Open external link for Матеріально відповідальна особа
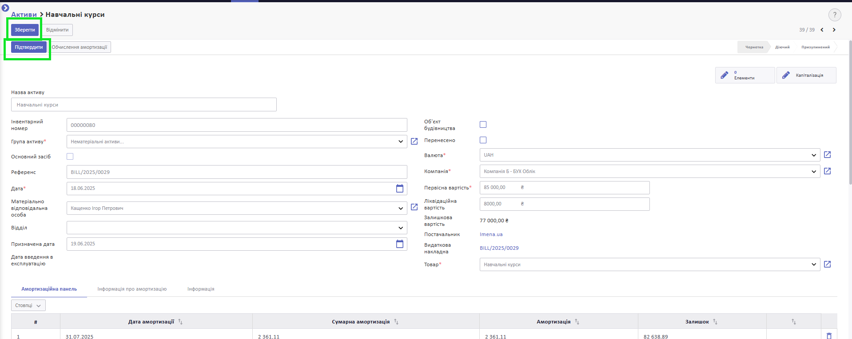The image size is (852, 339). tap(414, 207)
